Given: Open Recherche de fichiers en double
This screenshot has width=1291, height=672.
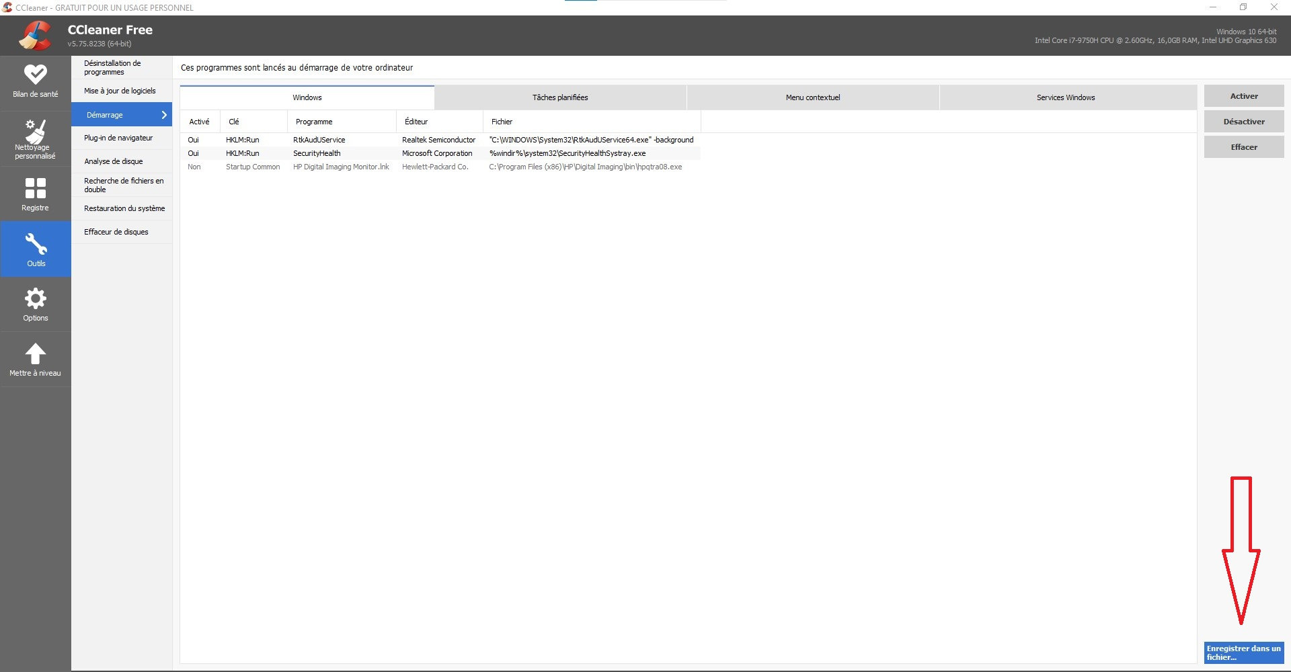Looking at the screenshot, I should [x=122, y=185].
